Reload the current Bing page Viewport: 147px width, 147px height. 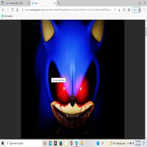pos(13,10)
